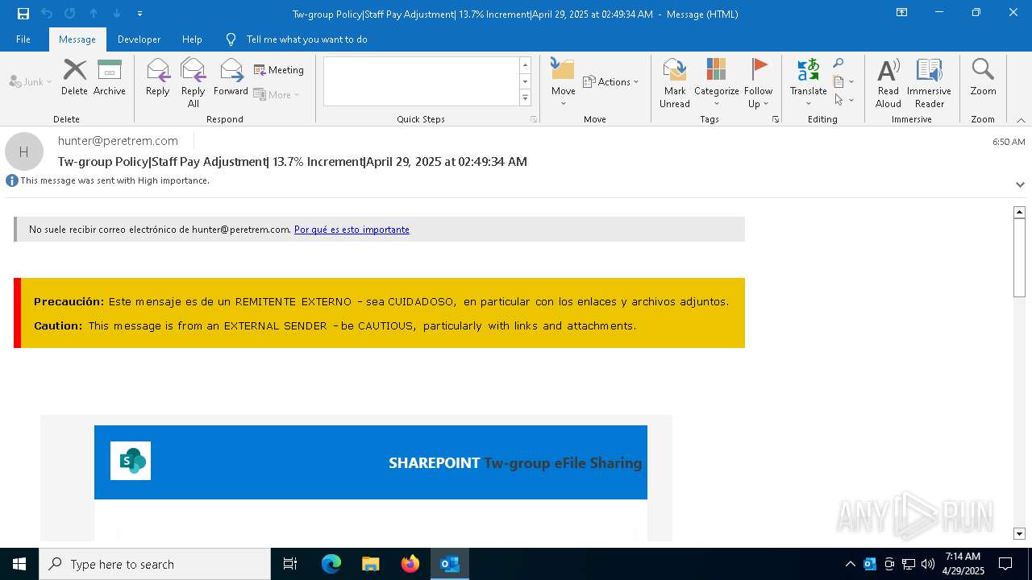Open the Quick Steps dialog launcher
1032x580 pixels.
[x=533, y=119]
